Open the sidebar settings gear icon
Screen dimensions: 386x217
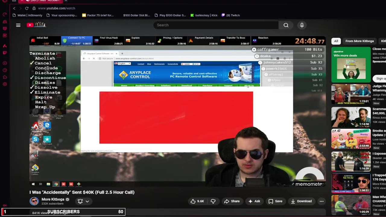pyautogui.click(x=5, y=84)
